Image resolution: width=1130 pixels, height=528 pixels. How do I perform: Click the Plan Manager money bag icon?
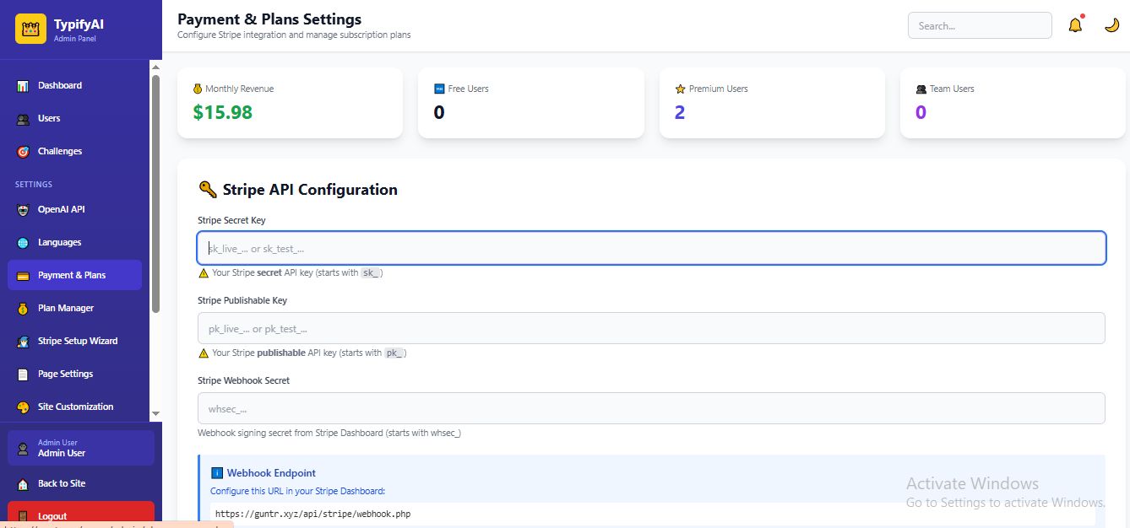(23, 309)
